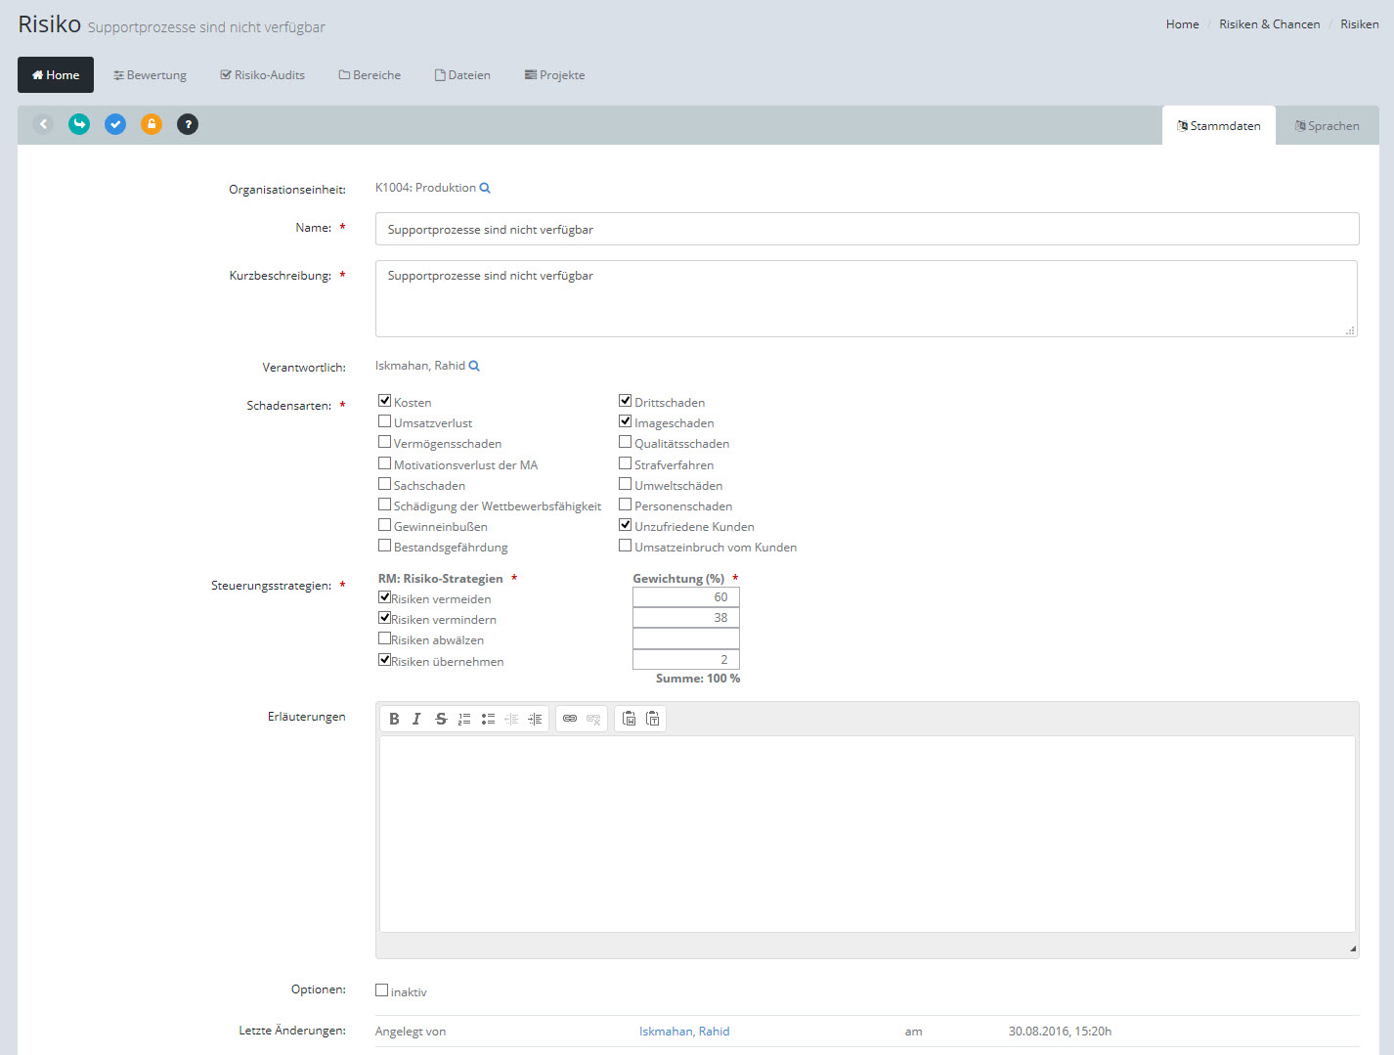This screenshot has height=1055, width=1394.
Task: Uncheck the Imageschaden checkbox
Action: pyautogui.click(x=625, y=421)
